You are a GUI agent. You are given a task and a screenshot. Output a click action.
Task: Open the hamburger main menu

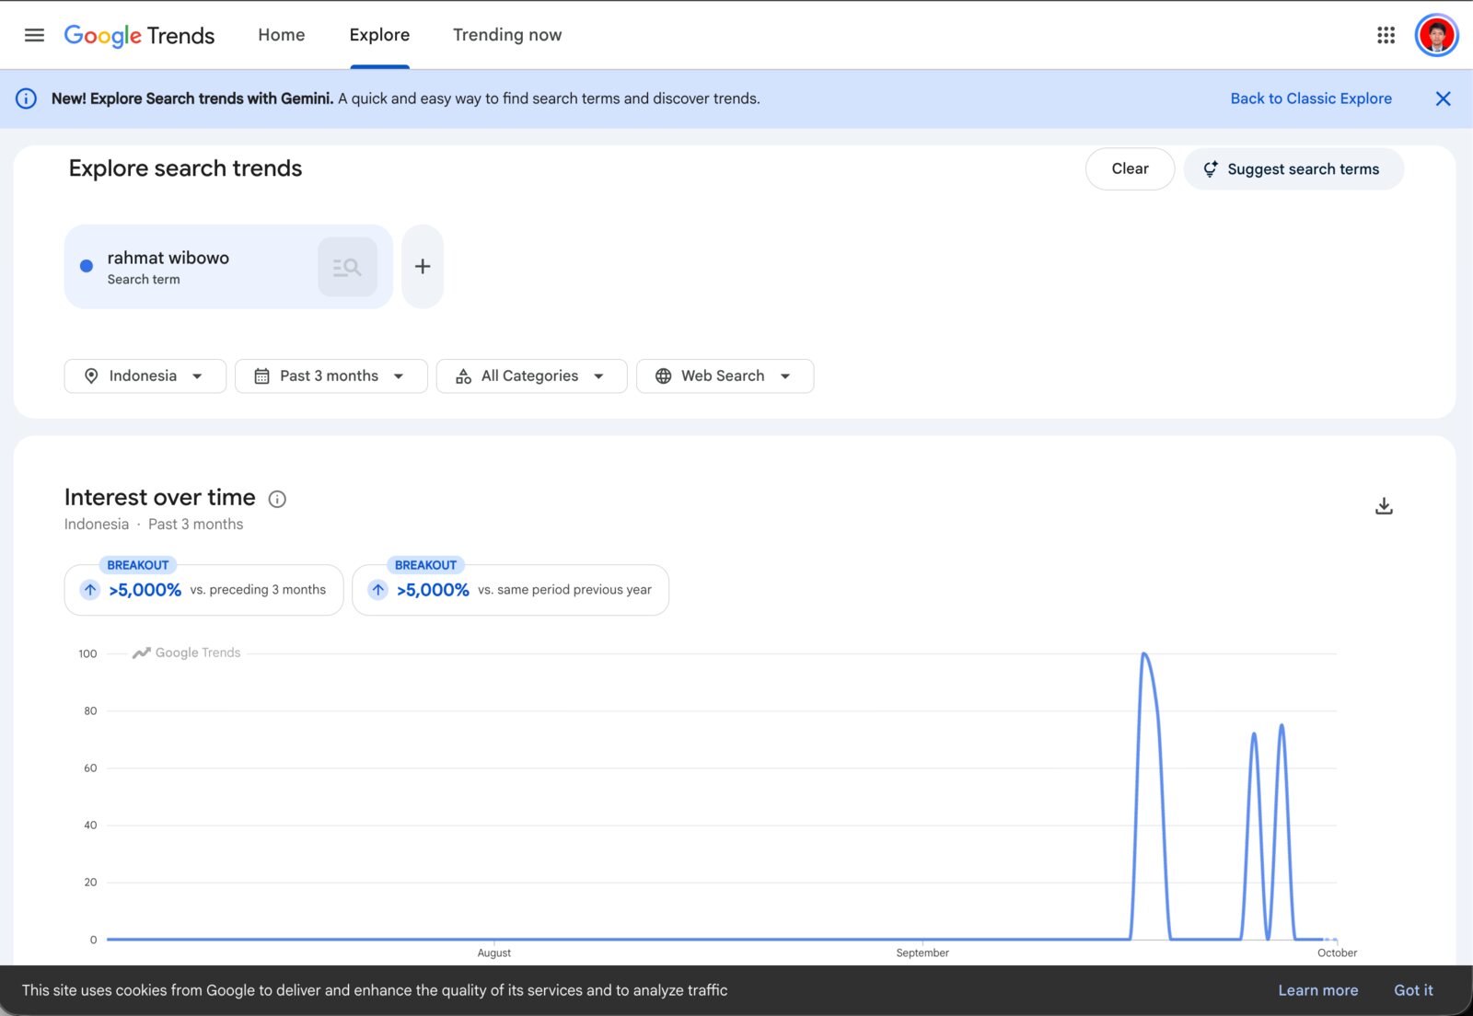[x=34, y=35]
